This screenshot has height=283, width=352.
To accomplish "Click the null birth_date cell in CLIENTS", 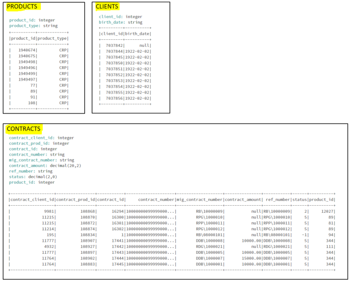I will pos(143,45).
